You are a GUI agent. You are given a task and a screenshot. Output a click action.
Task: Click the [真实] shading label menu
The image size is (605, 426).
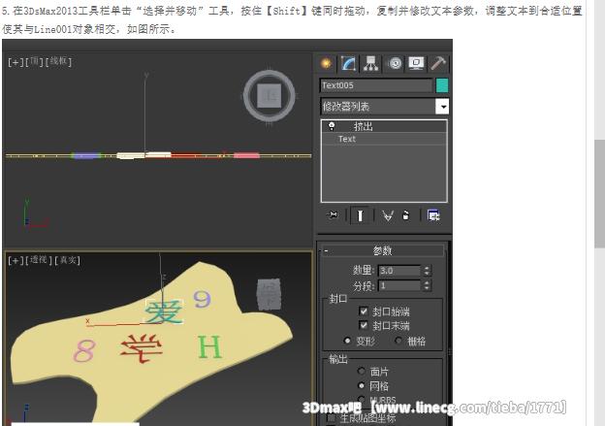pos(67,260)
